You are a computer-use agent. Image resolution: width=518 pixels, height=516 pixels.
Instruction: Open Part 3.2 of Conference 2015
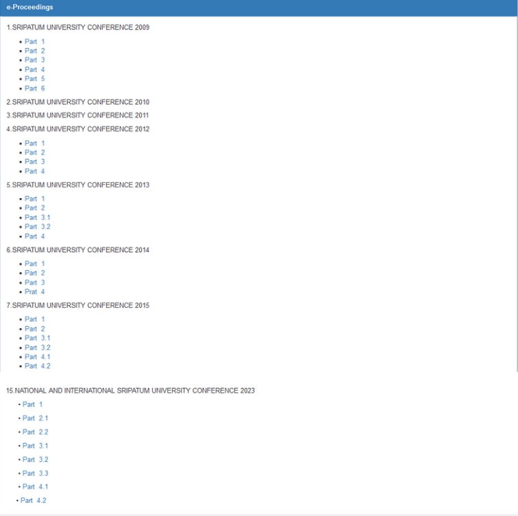pyautogui.click(x=38, y=347)
